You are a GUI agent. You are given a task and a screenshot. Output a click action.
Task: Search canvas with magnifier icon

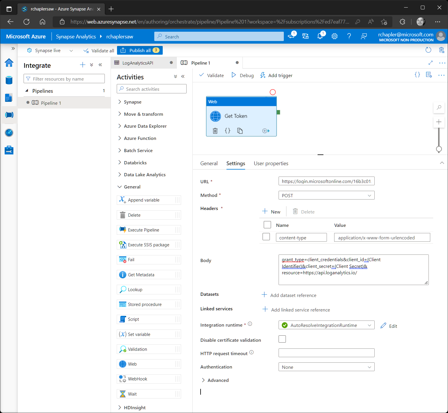click(x=439, y=107)
